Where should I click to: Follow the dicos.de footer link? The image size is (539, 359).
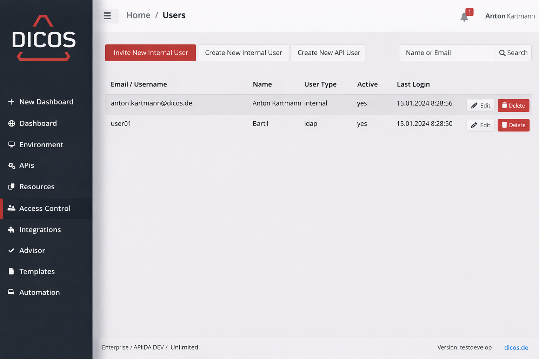516,347
